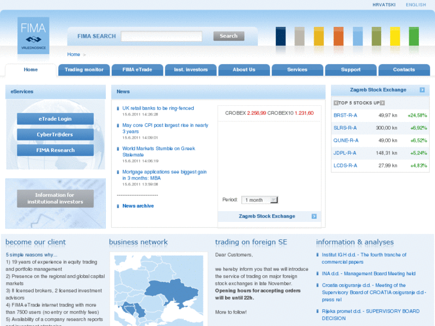Viewport: 435px width, 326px height.
Task: Select the bright yellow color block
Action: (395, 36)
